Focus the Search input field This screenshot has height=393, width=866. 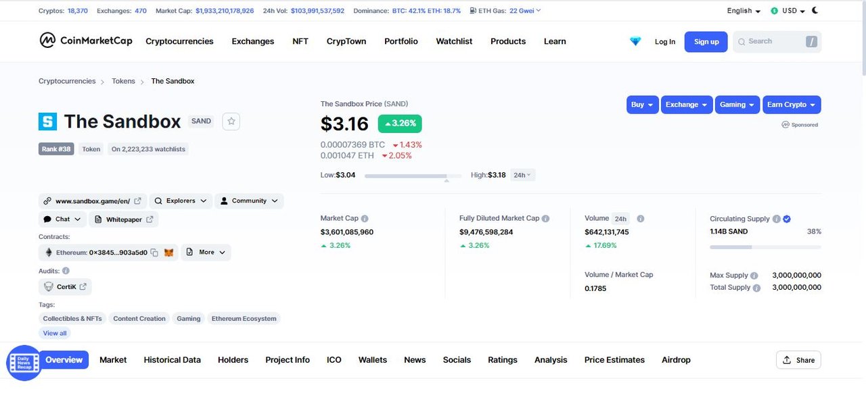point(777,42)
